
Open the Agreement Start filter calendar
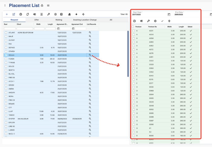click(58, 28)
